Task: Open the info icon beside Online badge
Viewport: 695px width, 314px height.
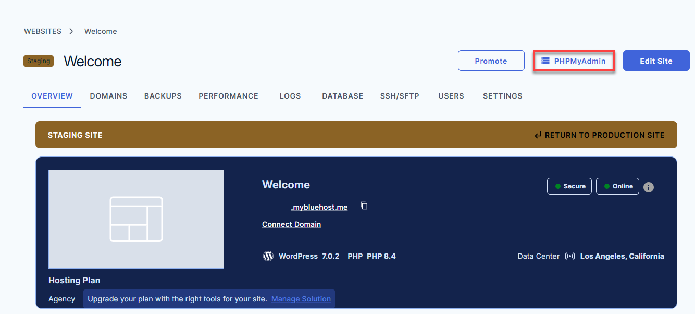Action: tap(649, 187)
